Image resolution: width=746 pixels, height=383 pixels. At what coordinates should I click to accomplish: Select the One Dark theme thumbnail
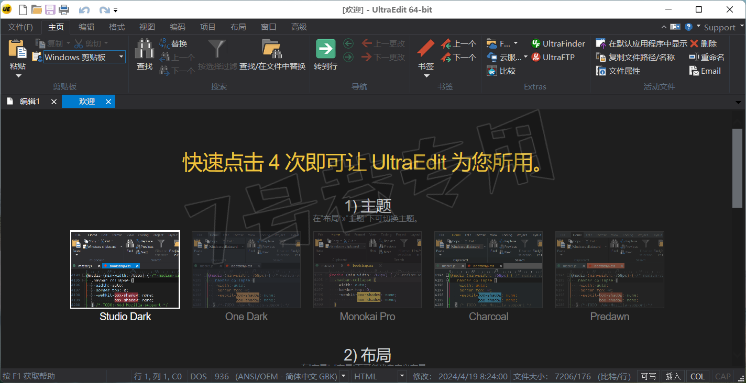click(x=246, y=269)
